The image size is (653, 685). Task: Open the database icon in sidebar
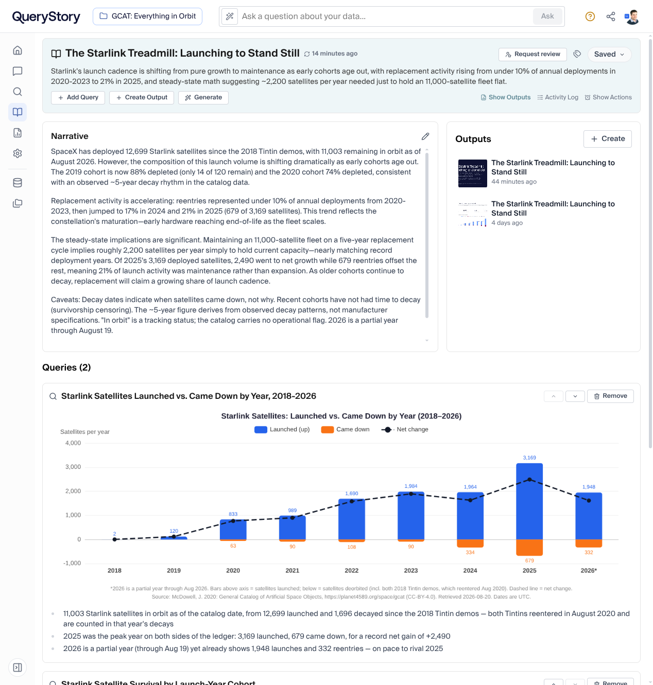pos(18,183)
